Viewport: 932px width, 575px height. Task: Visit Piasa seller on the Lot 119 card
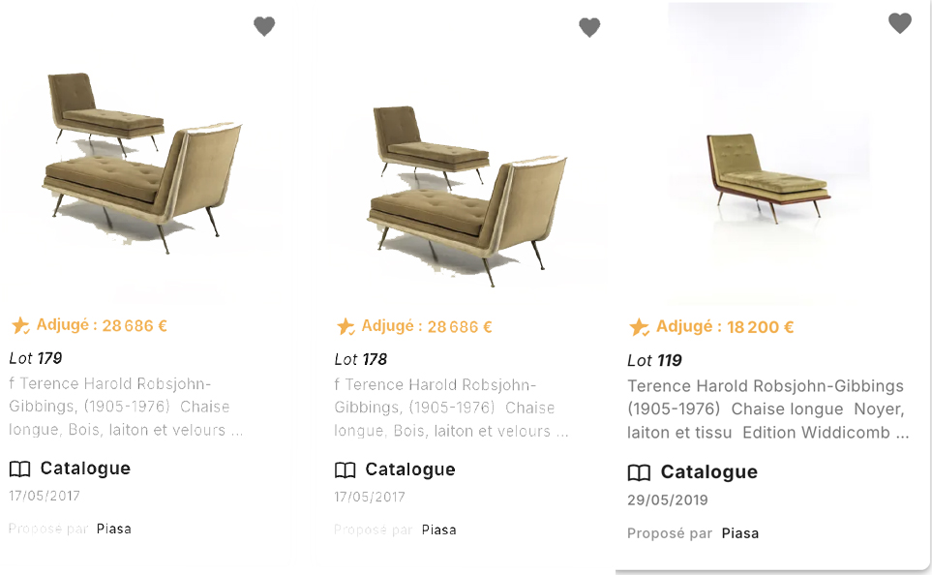point(740,533)
